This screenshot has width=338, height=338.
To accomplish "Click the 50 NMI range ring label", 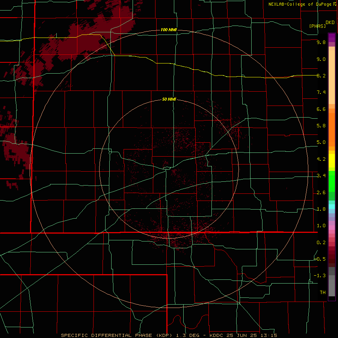I will (x=169, y=100).
